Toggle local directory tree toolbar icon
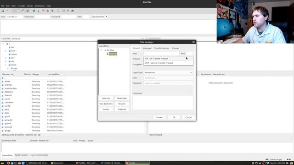 (x=18, y=11)
